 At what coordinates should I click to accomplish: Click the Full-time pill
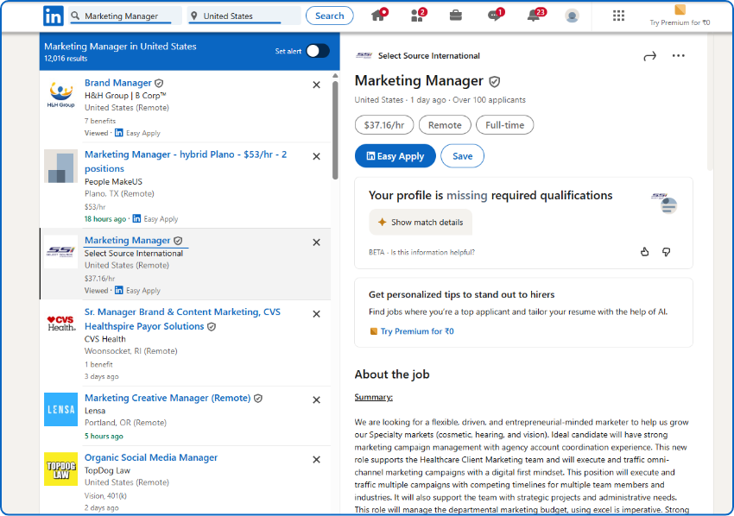click(x=504, y=125)
